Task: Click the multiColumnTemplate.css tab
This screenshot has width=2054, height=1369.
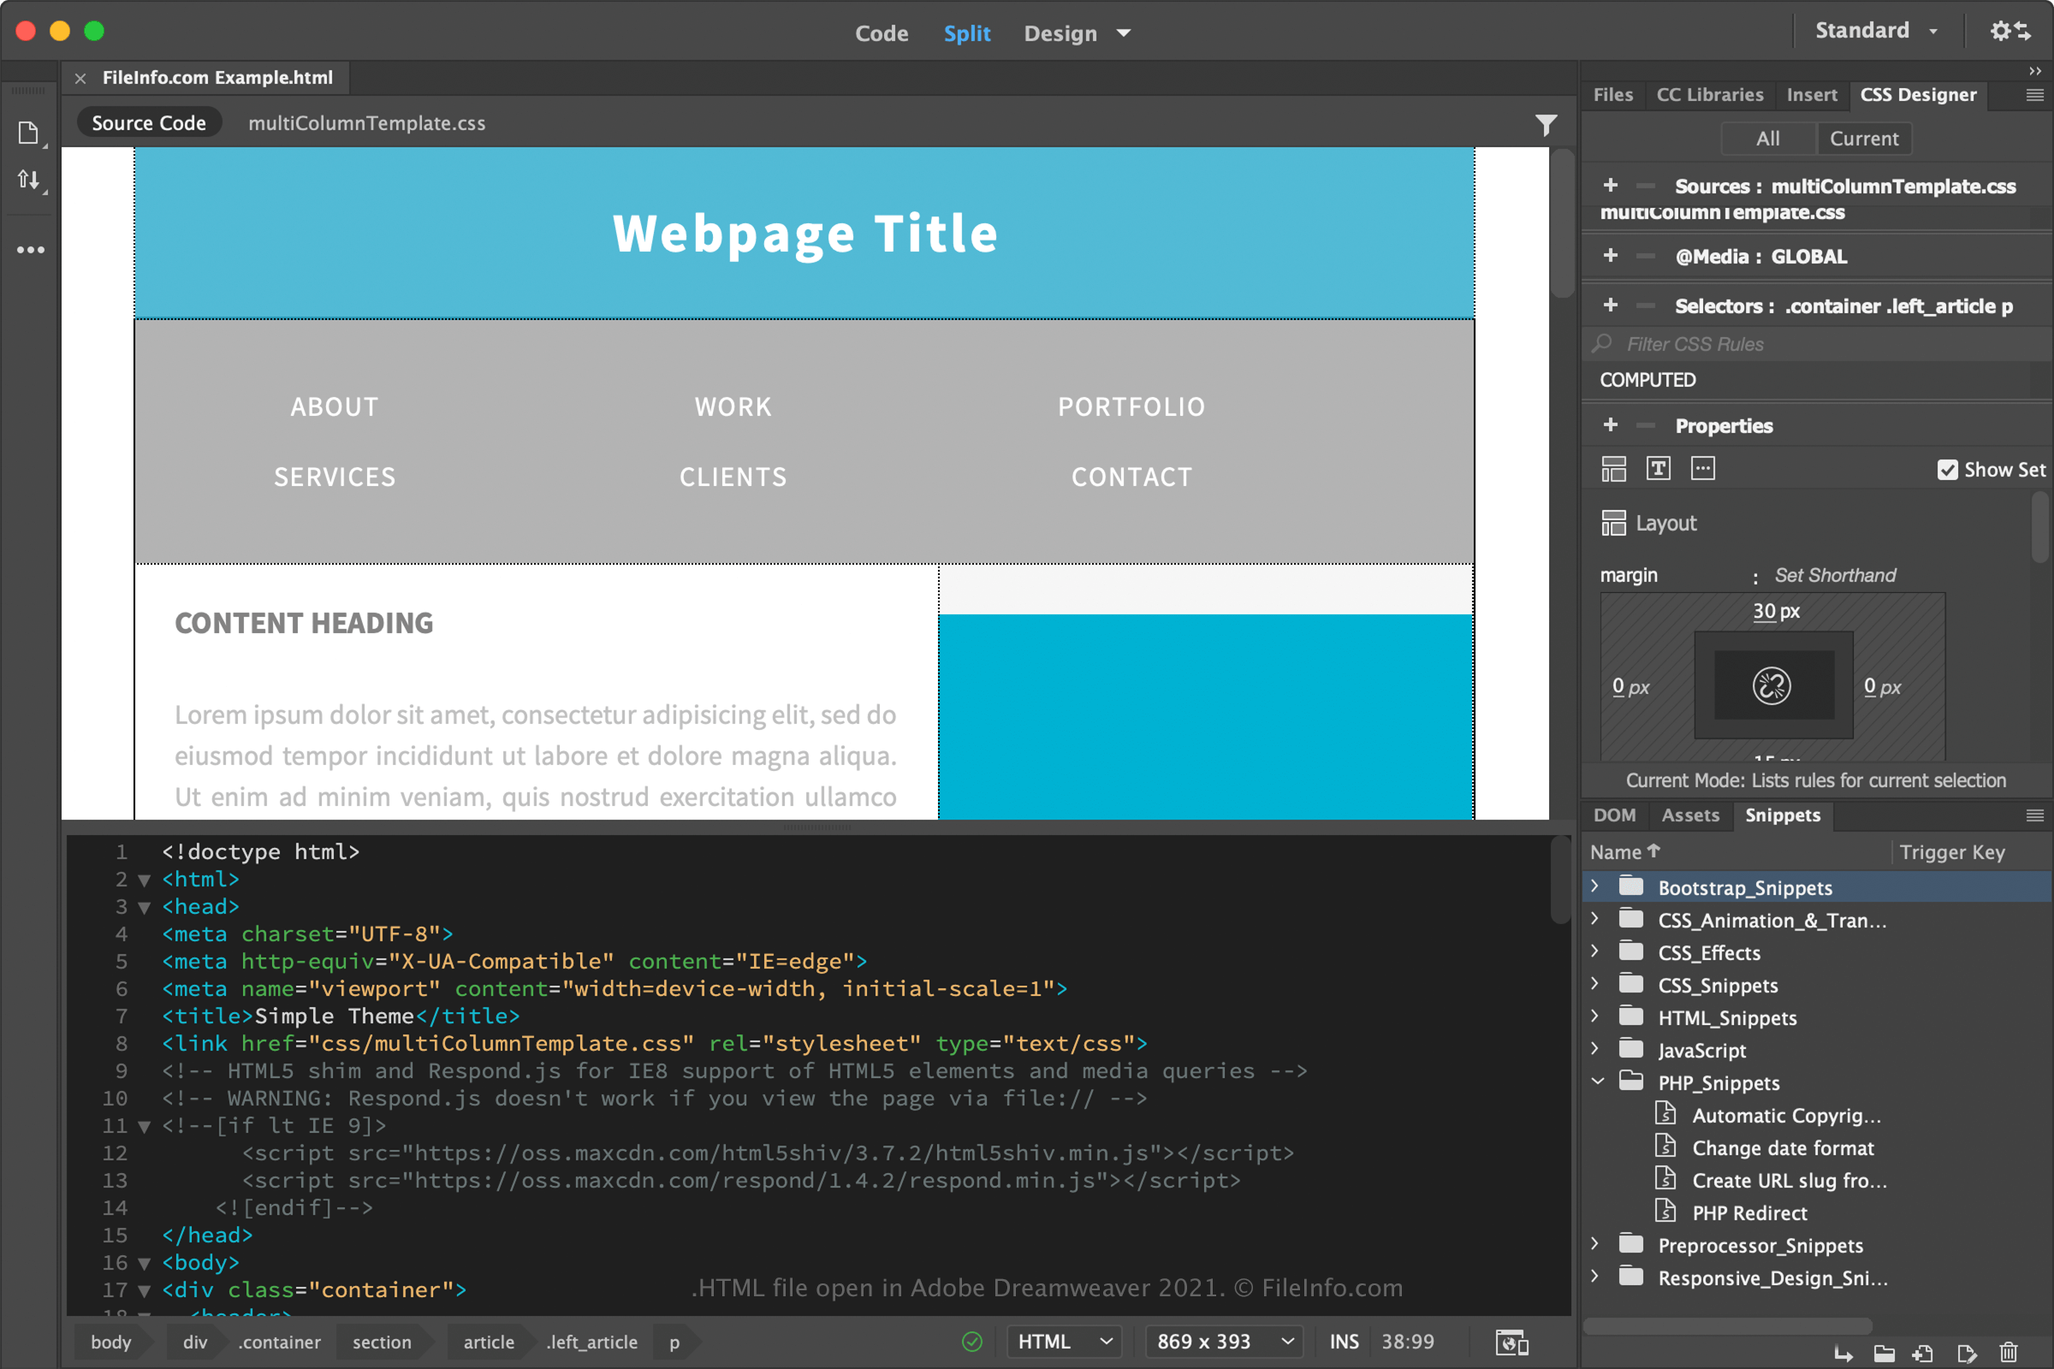Action: [367, 124]
